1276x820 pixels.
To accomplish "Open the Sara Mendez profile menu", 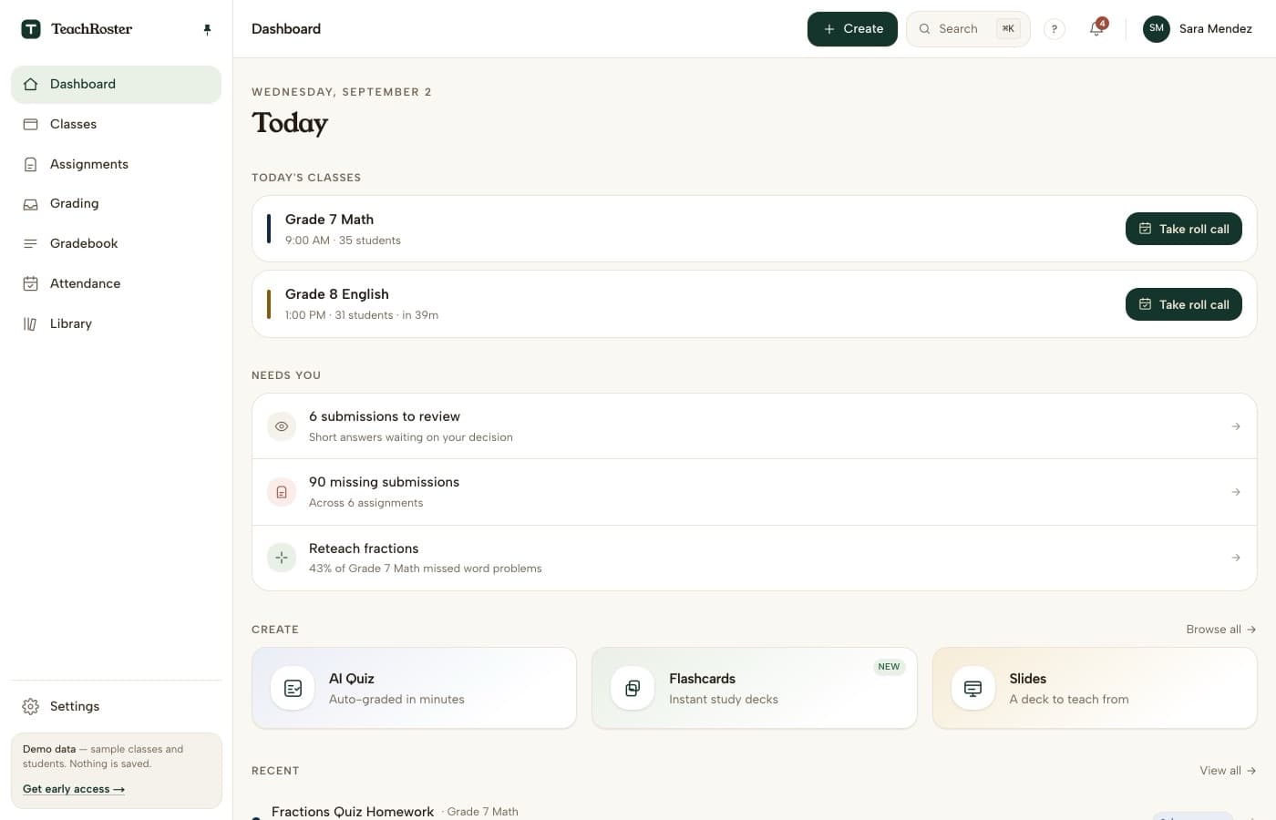I will 1198,29.
